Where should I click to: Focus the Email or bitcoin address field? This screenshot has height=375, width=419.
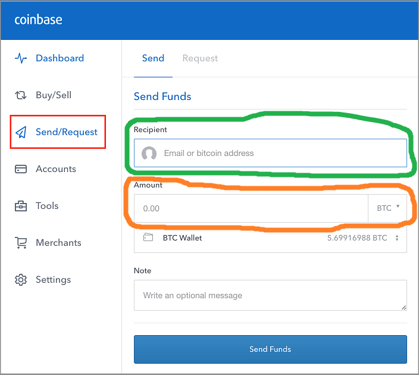pos(270,153)
